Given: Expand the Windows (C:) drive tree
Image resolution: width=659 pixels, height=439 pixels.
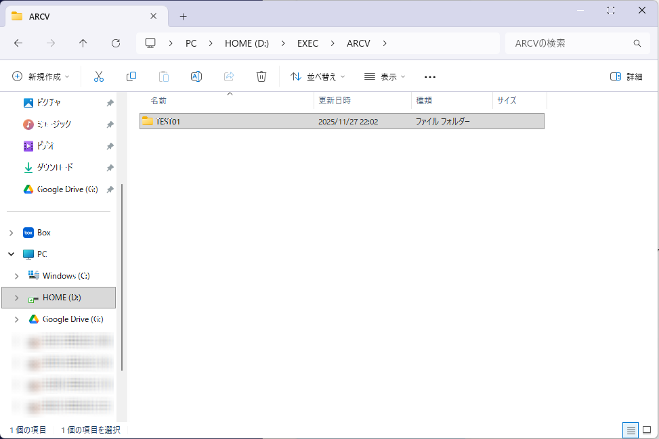Looking at the screenshot, I should 17,276.
